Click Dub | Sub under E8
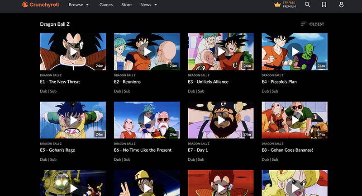Viewport: 362px width, 196px height. 270,159
